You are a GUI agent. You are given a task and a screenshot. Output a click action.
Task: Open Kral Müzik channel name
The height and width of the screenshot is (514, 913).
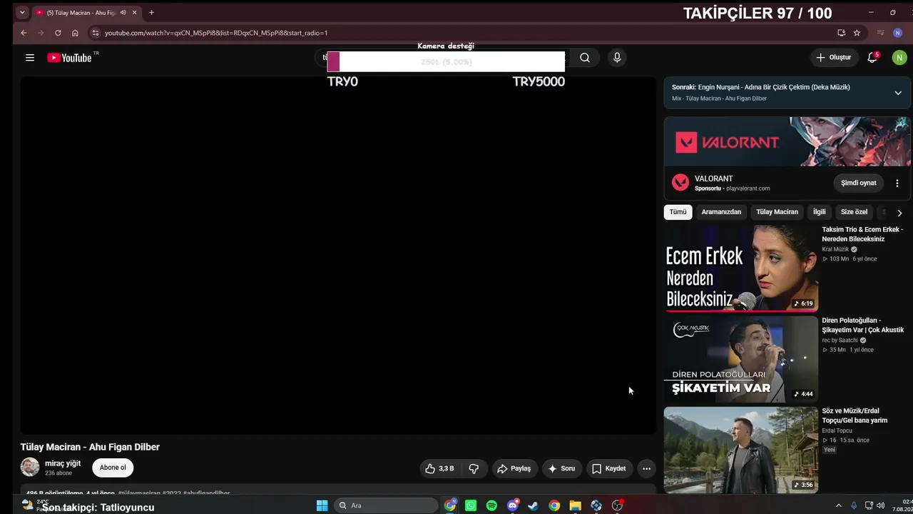[835, 249]
